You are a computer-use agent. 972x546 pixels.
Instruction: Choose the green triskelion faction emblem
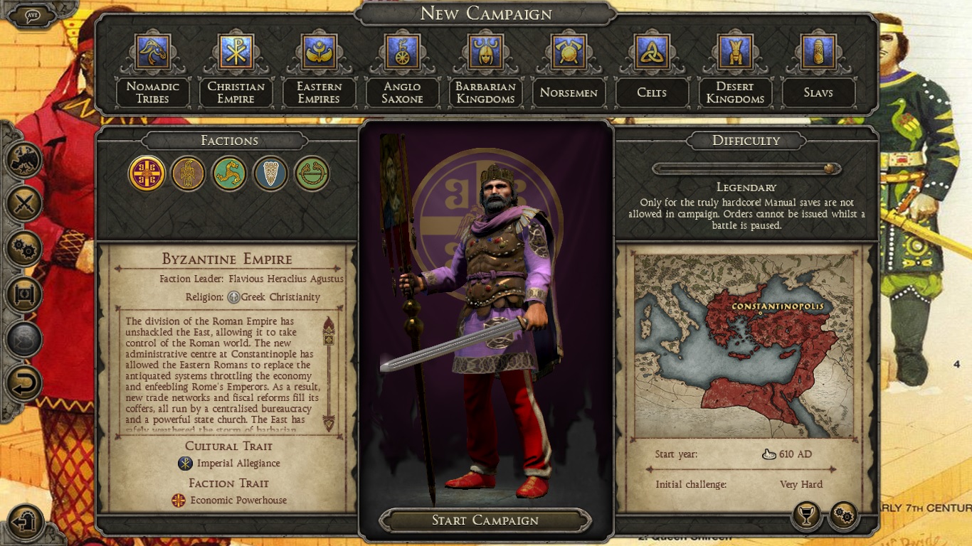coord(229,173)
